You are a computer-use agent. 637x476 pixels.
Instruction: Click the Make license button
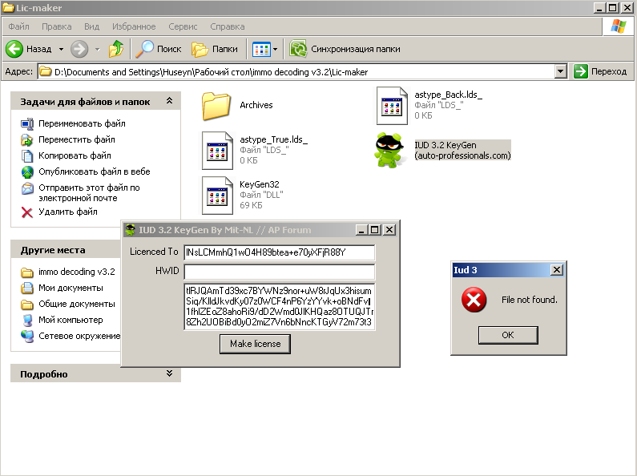(x=255, y=344)
